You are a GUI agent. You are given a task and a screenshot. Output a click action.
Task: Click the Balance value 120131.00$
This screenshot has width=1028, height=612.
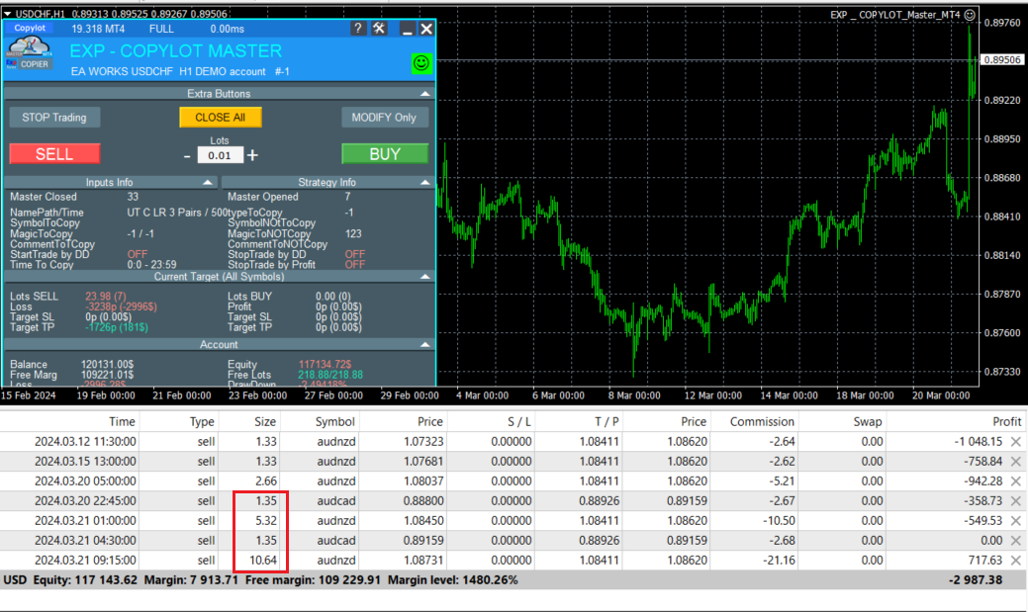(108, 364)
